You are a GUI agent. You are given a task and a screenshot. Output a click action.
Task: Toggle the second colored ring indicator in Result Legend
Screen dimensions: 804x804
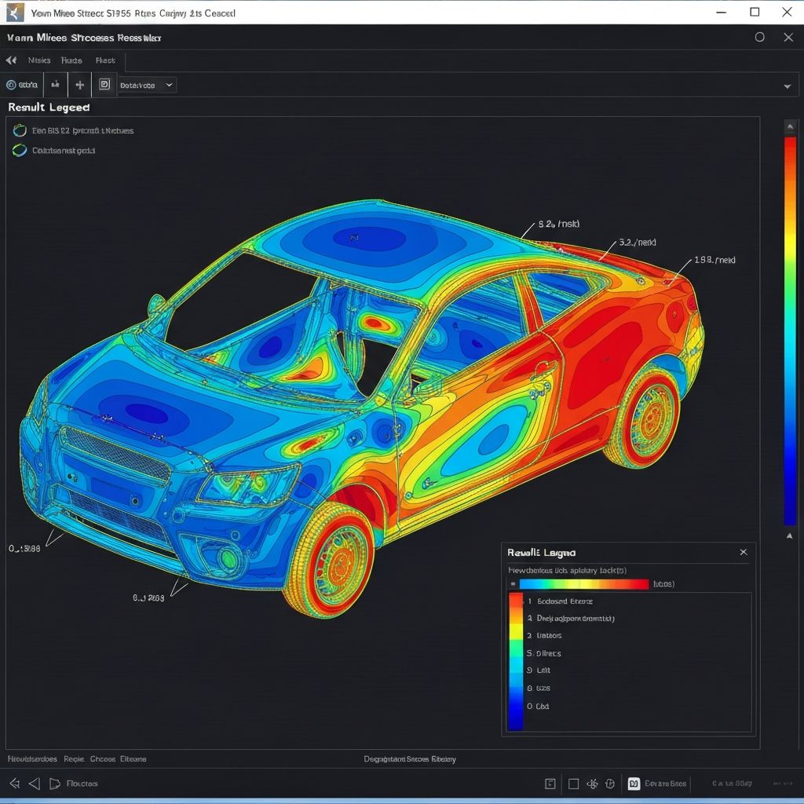(x=19, y=149)
